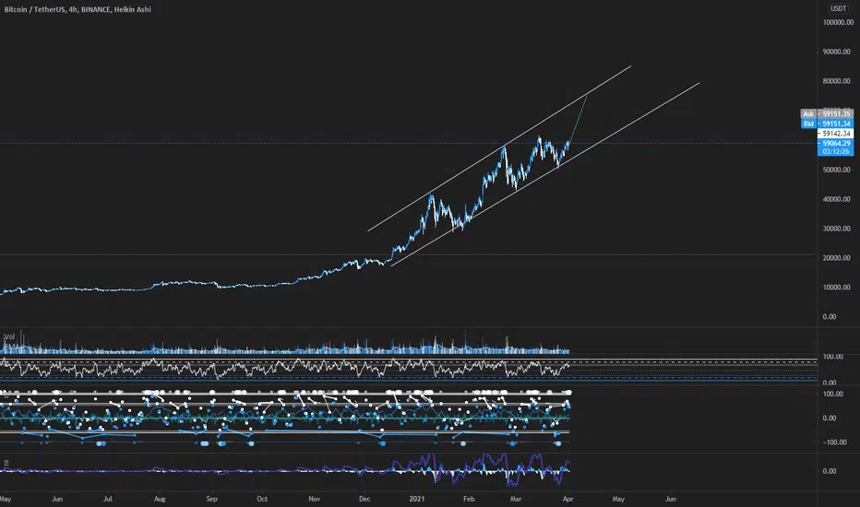Click the Oct label on time axis
This screenshot has height=507, width=860.
click(262, 500)
